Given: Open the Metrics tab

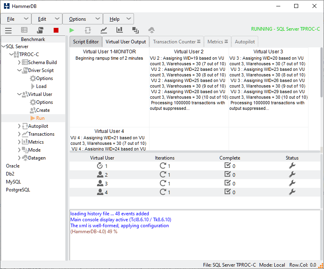Looking at the screenshot, I should [217, 42].
